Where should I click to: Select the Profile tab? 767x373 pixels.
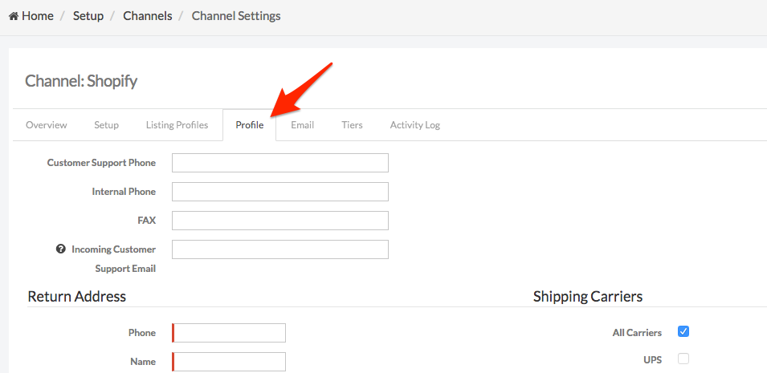(x=250, y=125)
